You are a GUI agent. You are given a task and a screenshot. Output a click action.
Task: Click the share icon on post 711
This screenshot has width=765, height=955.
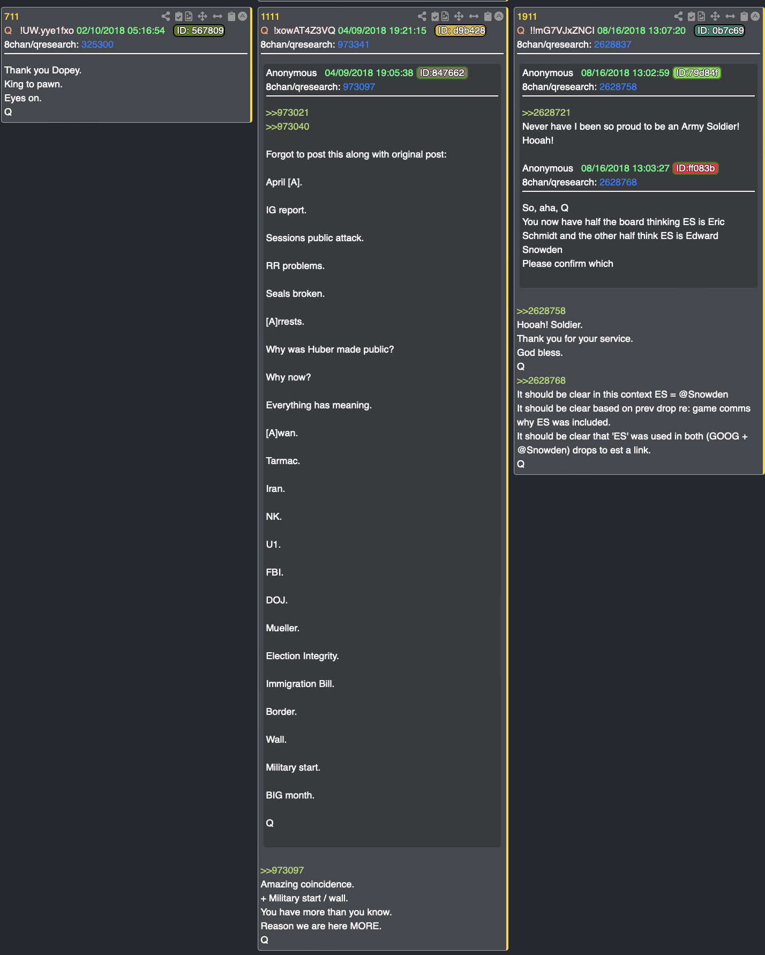click(166, 17)
